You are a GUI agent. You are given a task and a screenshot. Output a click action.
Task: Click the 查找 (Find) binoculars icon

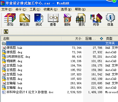pos(81,18)
